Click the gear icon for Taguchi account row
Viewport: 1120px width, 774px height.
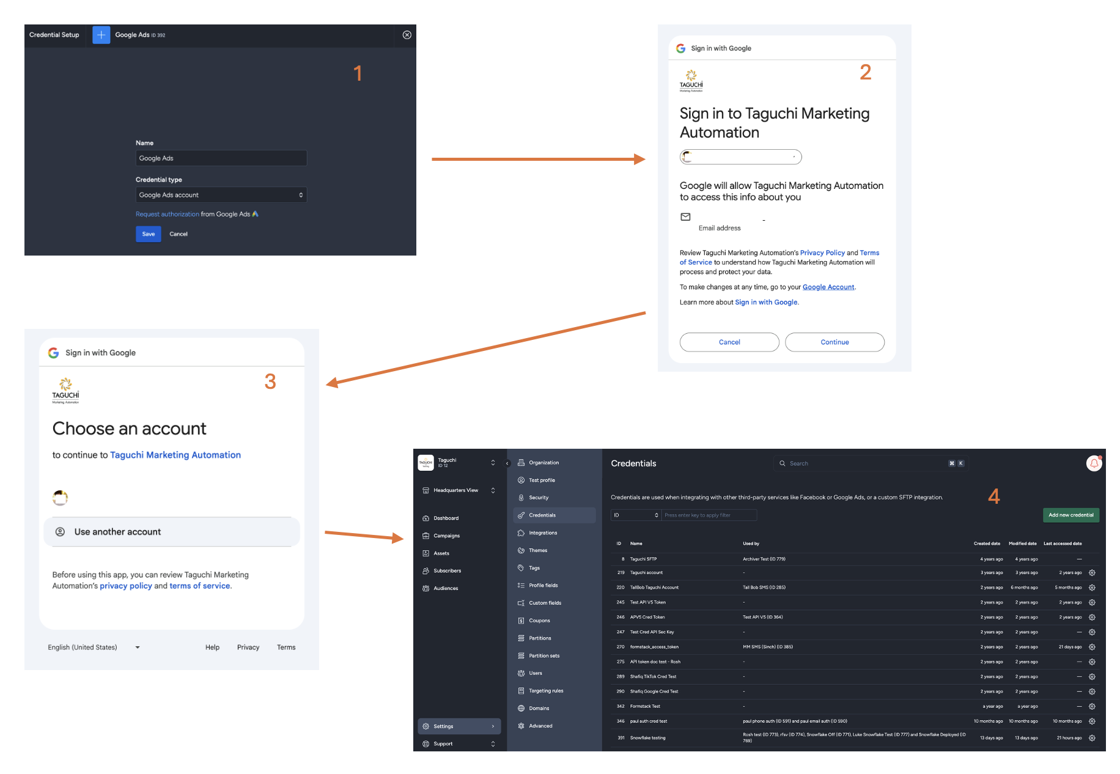(1092, 573)
